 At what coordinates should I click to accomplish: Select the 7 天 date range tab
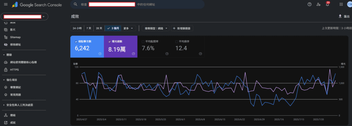[89, 28]
